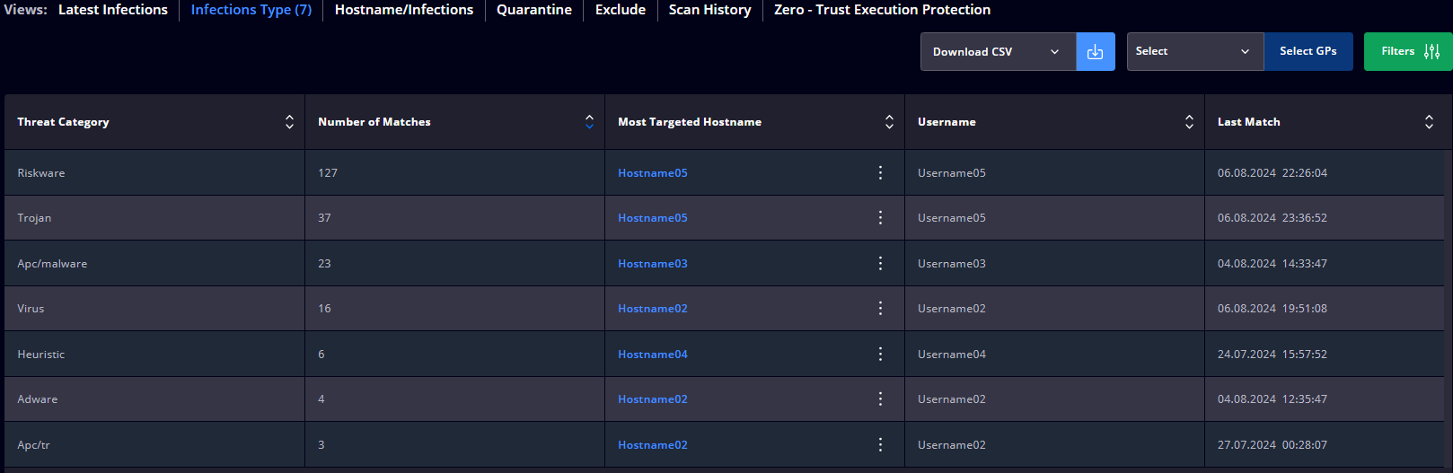Open the three-dot menu in Riskware row
The height and width of the screenshot is (473, 1453).
pos(880,172)
